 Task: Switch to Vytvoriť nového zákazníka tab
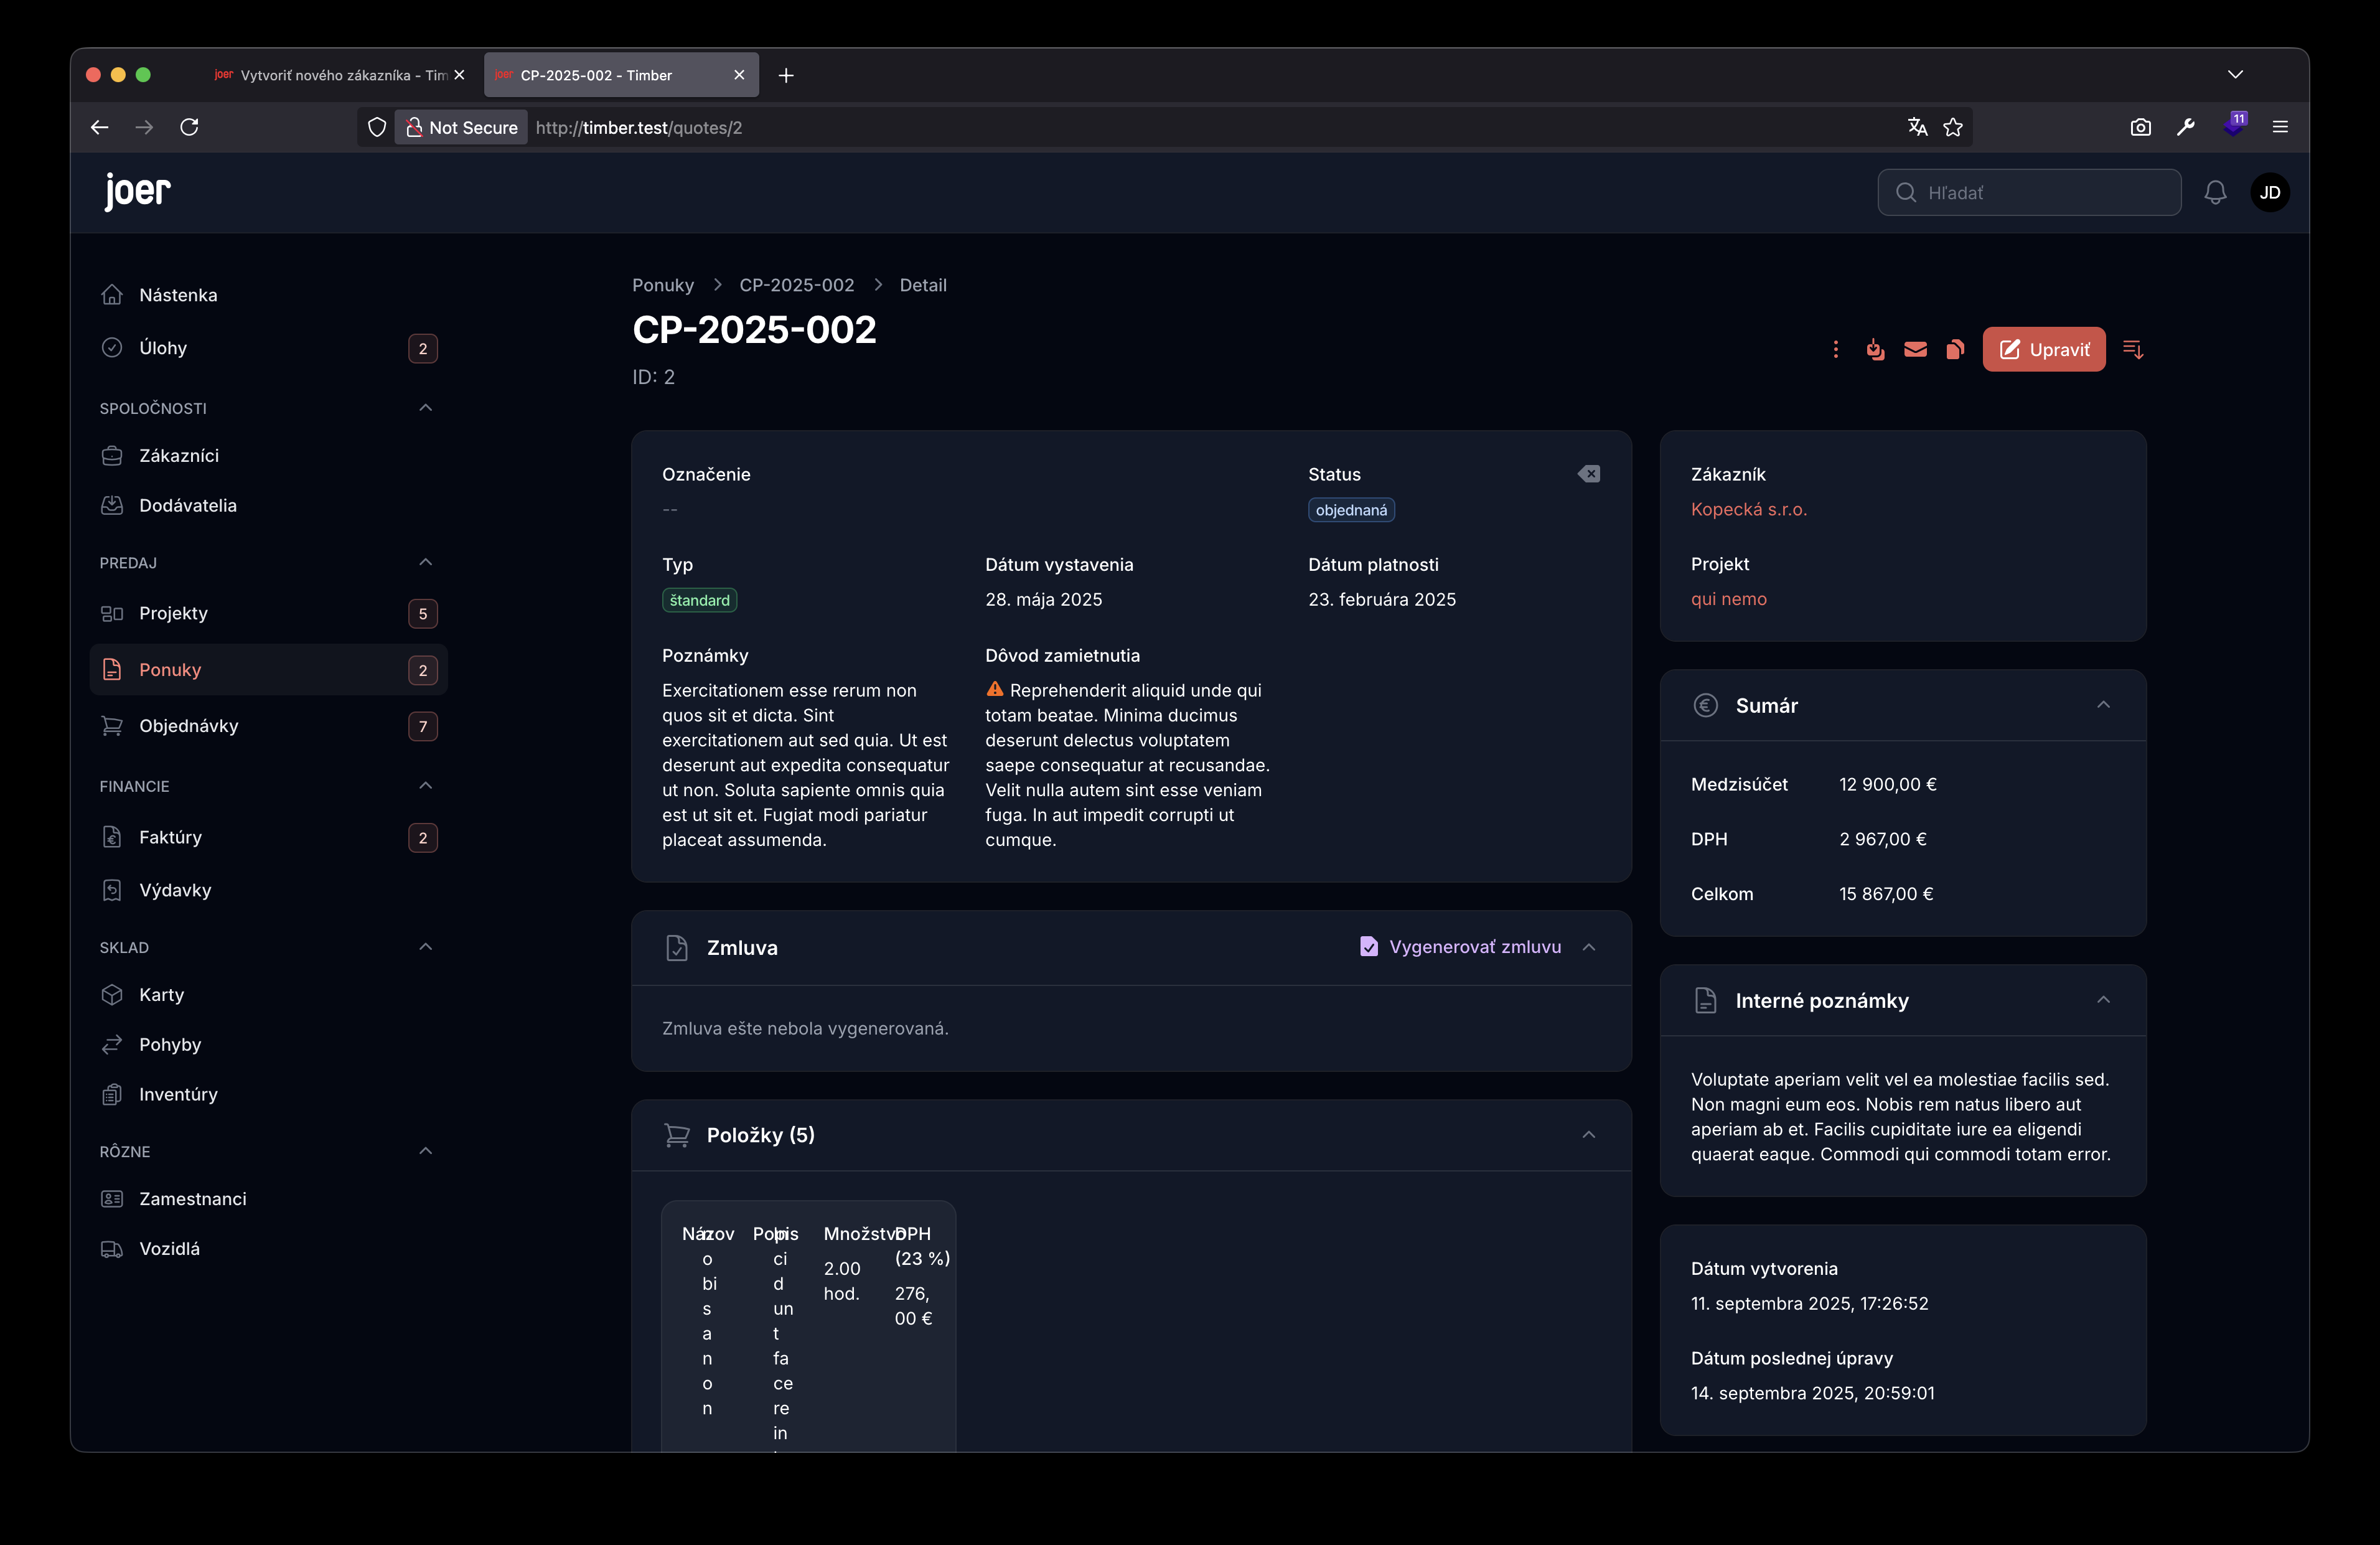330,75
